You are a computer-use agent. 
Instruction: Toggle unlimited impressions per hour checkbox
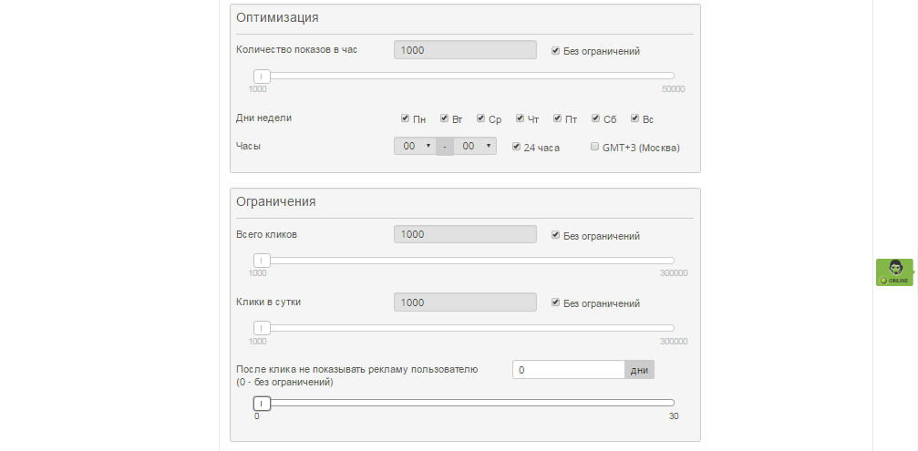[x=555, y=51]
